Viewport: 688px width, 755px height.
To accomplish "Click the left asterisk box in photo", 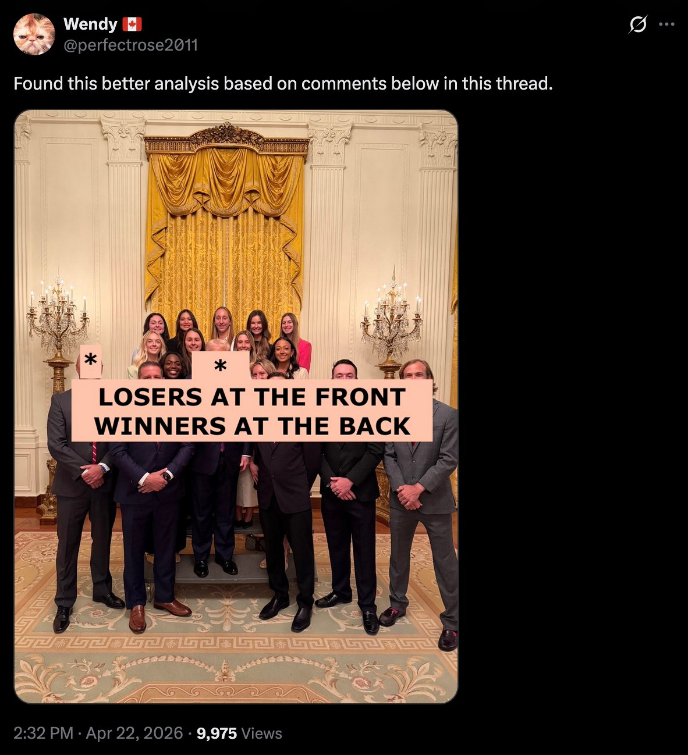I will tap(90, 361).
